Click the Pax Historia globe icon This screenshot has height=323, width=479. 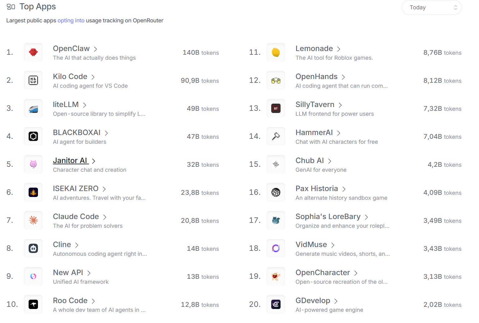[276, 192]
